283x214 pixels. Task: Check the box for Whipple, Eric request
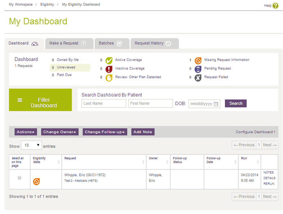click(x=19, y=178)
